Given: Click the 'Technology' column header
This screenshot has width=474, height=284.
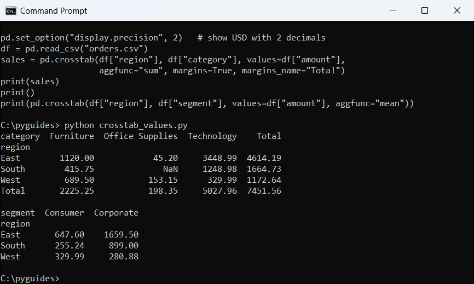Looking at the screenshot, I should [212, 136].
